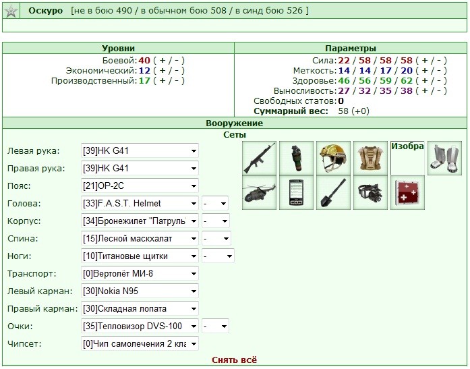Click the Nokia N95 phone icon

(297, 193)
